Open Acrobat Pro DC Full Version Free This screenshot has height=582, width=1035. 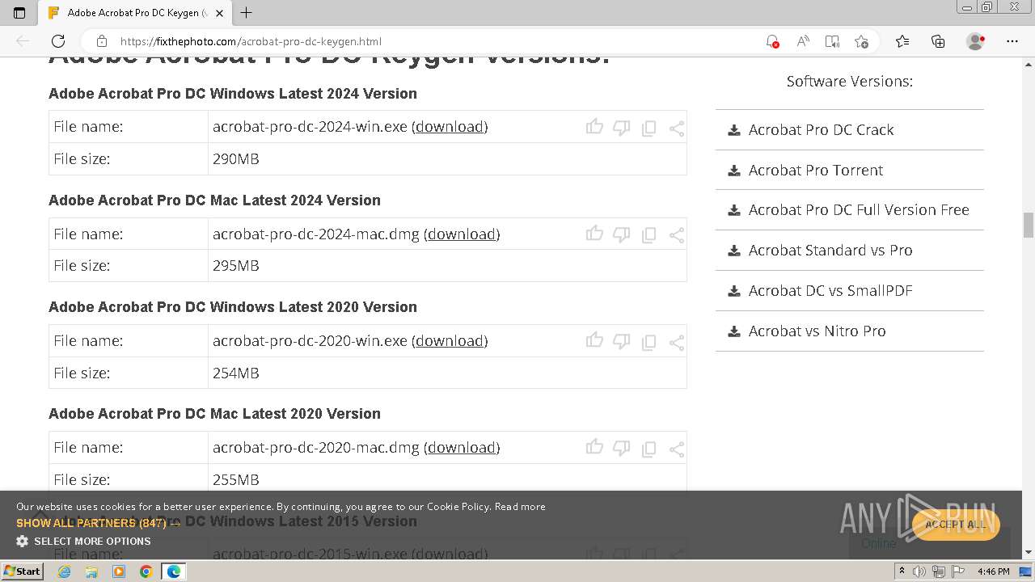859,209
